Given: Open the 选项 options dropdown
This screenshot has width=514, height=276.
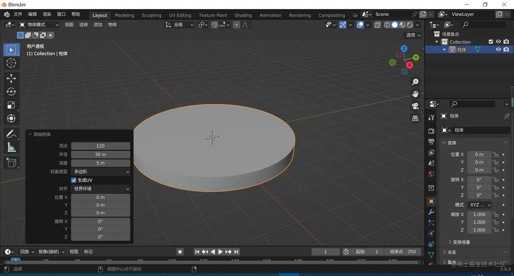Looking at the screenshot, I should pyautogui.click(x=413, y=35).
